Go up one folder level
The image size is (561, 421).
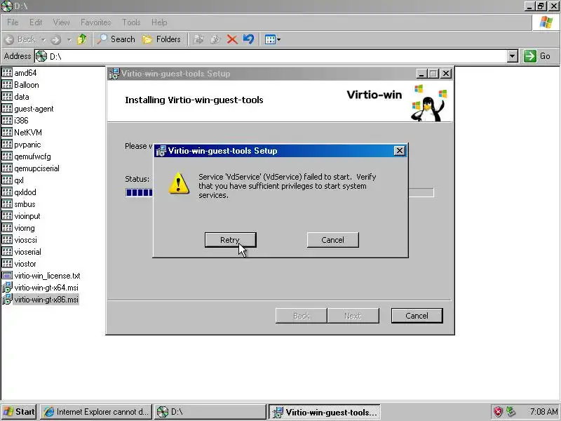point(82,39)
